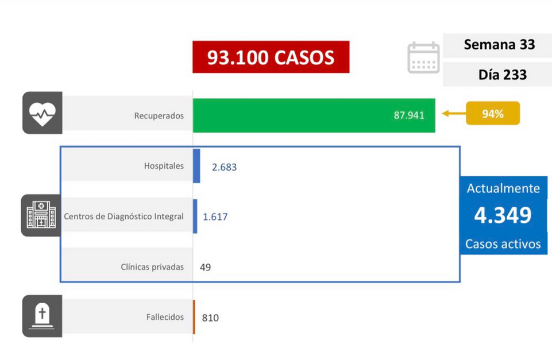
Task: Click the hospital building icon
Action: point(41,215)
